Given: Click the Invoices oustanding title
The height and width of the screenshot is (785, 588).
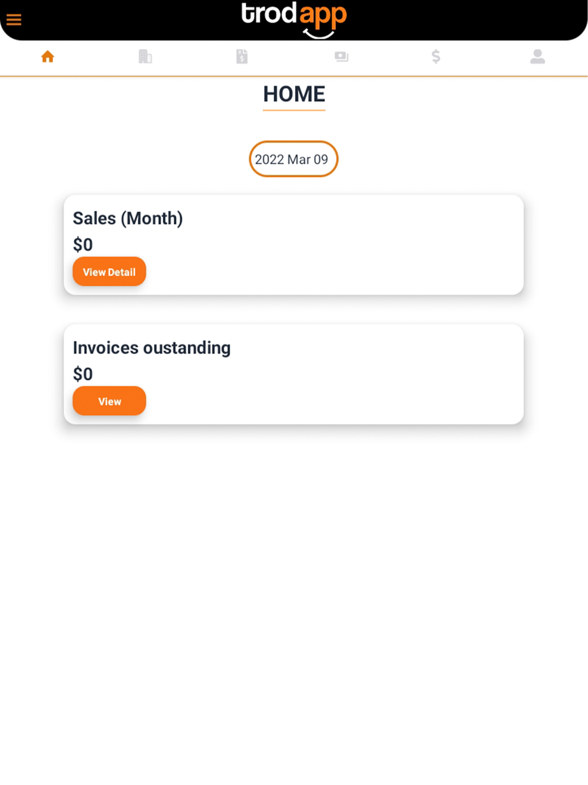Looking at the screenshot, I should [152, 348].
